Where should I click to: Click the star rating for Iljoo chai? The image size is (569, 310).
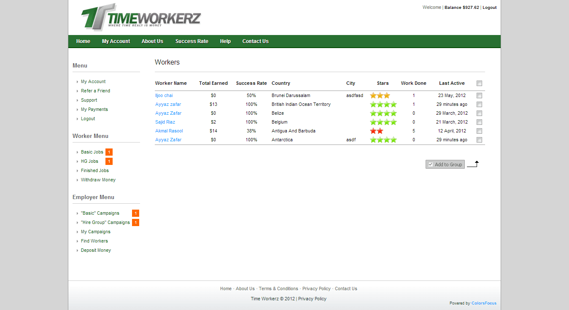coord(380,96)
